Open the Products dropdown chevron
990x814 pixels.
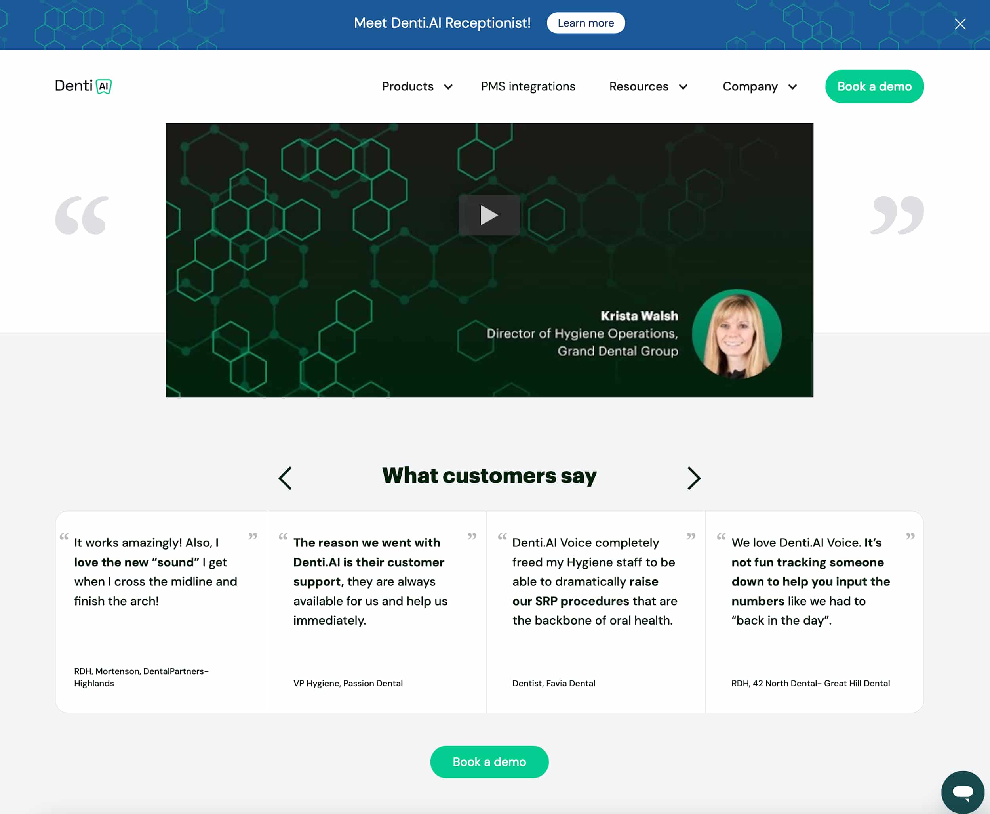[448, 87]
